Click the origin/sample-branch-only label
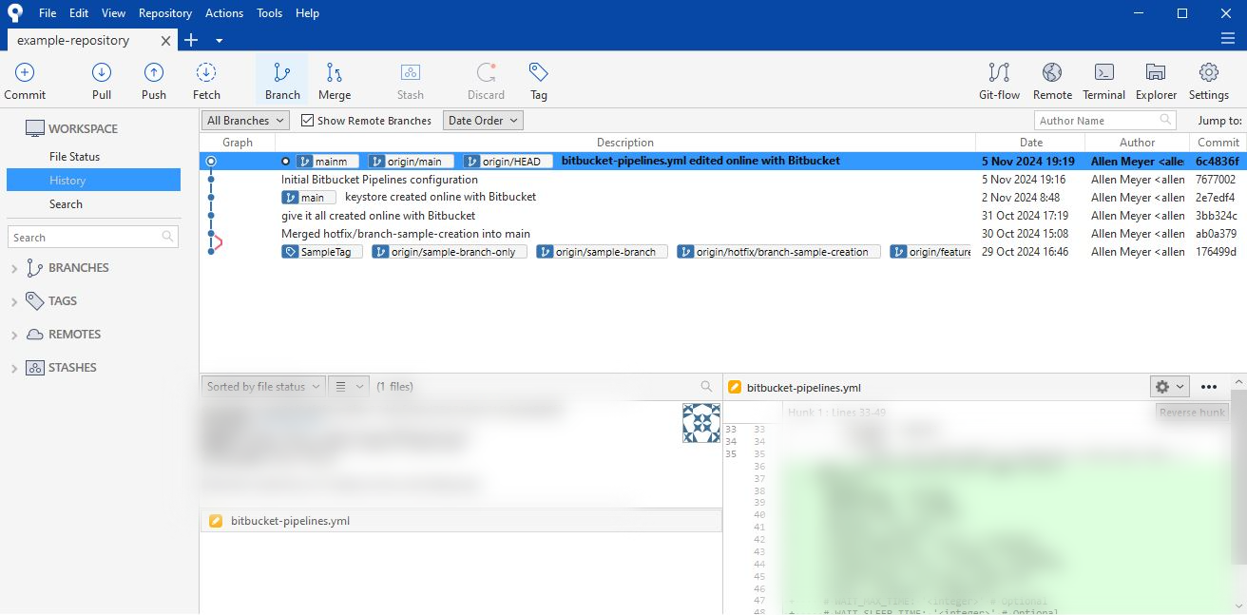This screenshot has width=1247, height=615. [x=449, y=252]
